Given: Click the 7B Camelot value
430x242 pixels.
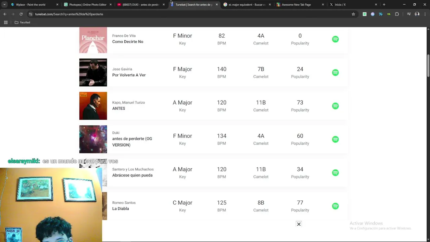Looking at the screenshot, I should point(261,69).
